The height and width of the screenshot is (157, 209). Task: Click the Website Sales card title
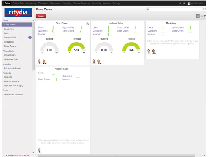click(62, 69)
